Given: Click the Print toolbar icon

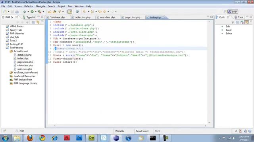Looking at the screenshot, I should coord(17,11).
